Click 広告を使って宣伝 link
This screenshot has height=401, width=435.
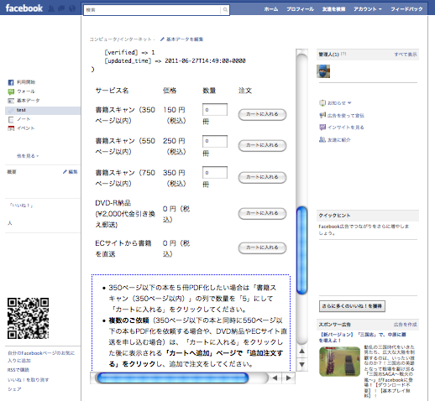(346, 115)
